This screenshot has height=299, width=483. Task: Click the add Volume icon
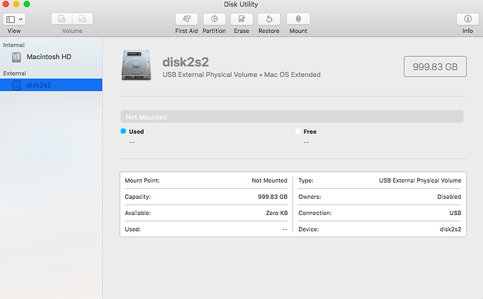pos(62,19)
